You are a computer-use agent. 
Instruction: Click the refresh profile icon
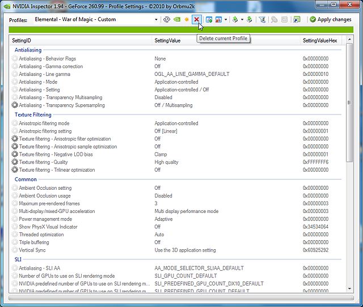(166, 20)
